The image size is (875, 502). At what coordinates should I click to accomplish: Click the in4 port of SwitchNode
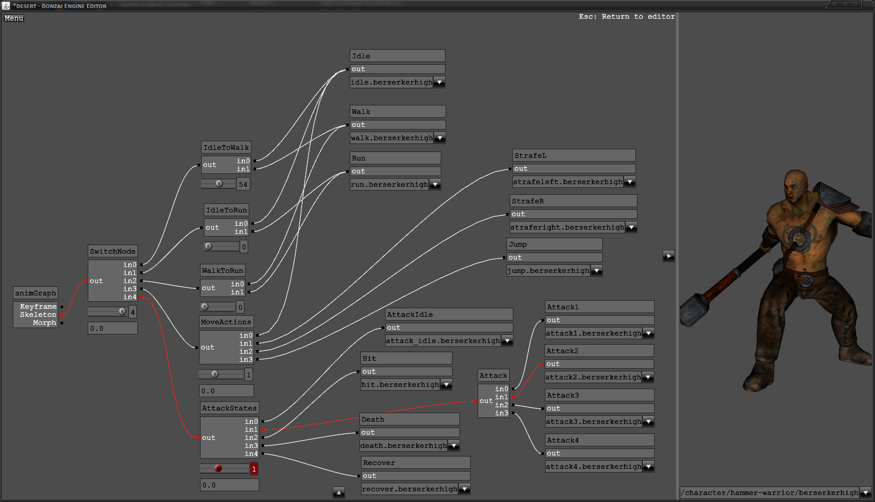click(x=142, y=297)
